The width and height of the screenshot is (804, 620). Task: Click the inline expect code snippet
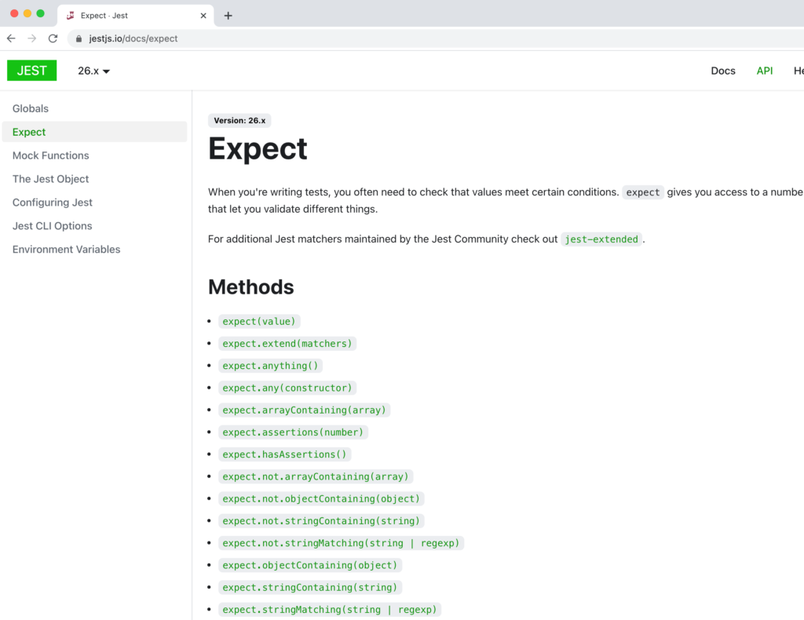(642, 192)
